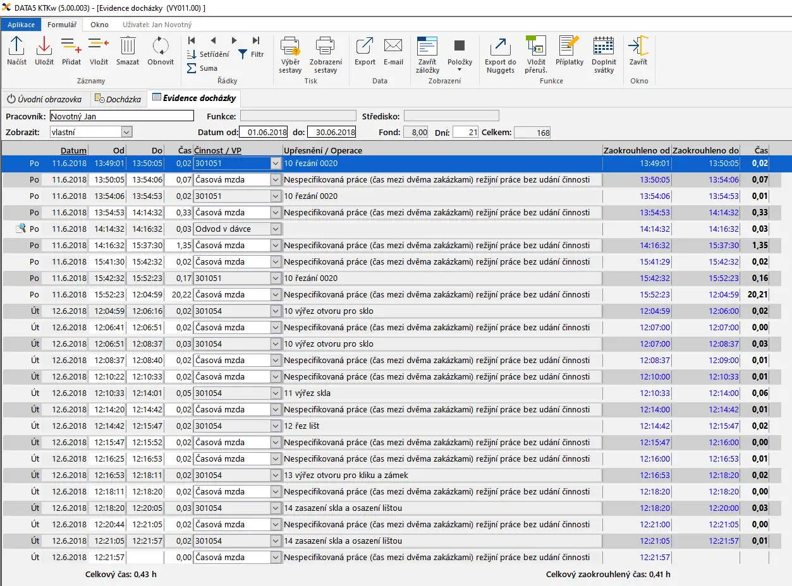Open the Položky dropdown arrow
The height and width of the screenshot is (586, 792).
(460, 69)
